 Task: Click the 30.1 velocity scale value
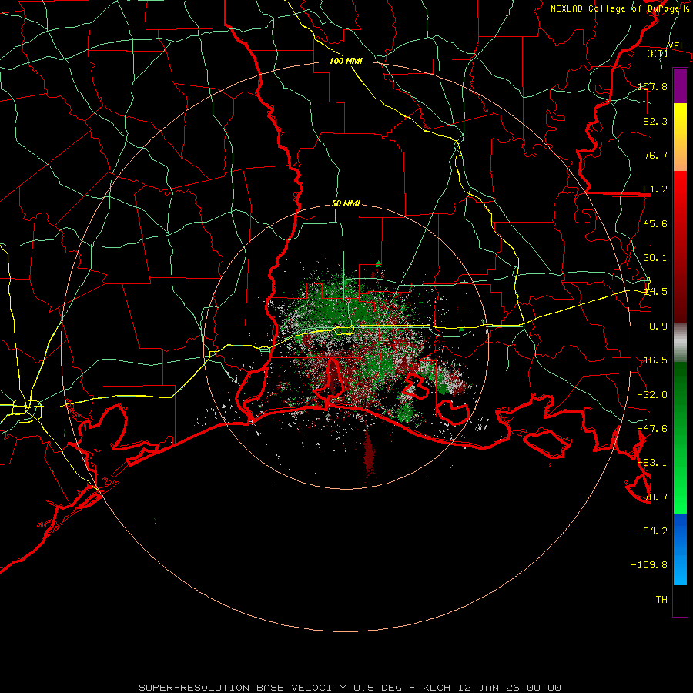655,257
